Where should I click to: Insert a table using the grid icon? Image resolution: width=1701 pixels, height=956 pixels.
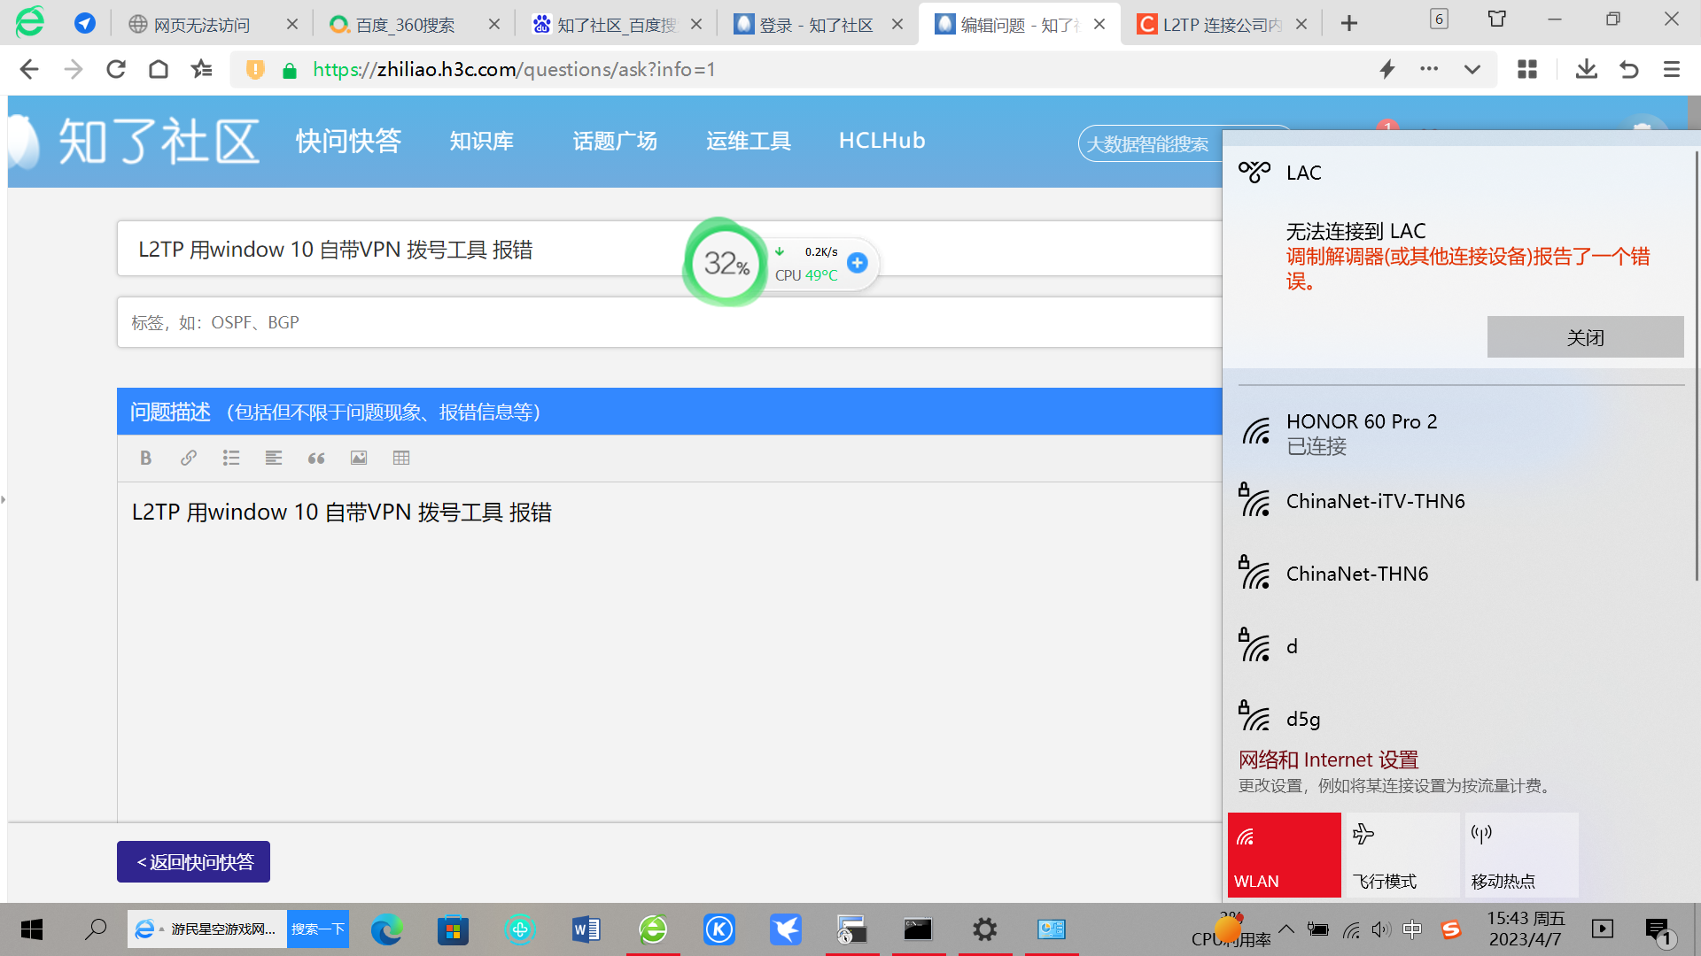point(401,458)
